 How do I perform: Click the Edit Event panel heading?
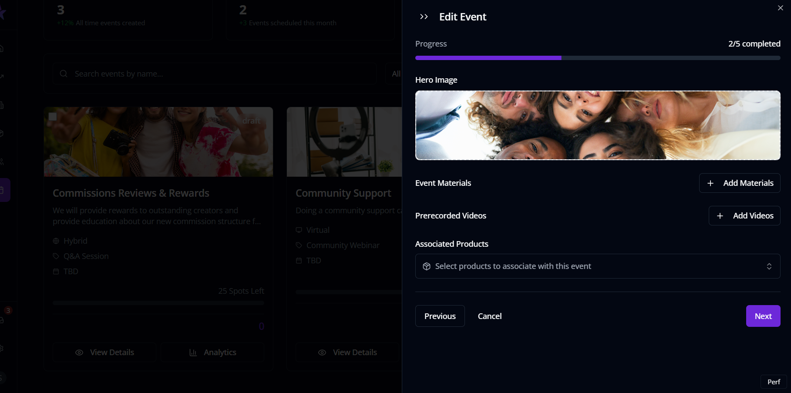pyautogui.click(x=463, y=17)
